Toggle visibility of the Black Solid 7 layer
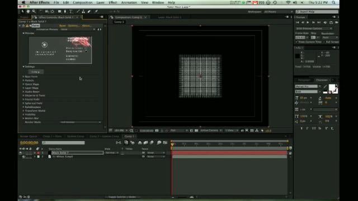The height and width of the screenshot is (201, 358). pos(21,152)
